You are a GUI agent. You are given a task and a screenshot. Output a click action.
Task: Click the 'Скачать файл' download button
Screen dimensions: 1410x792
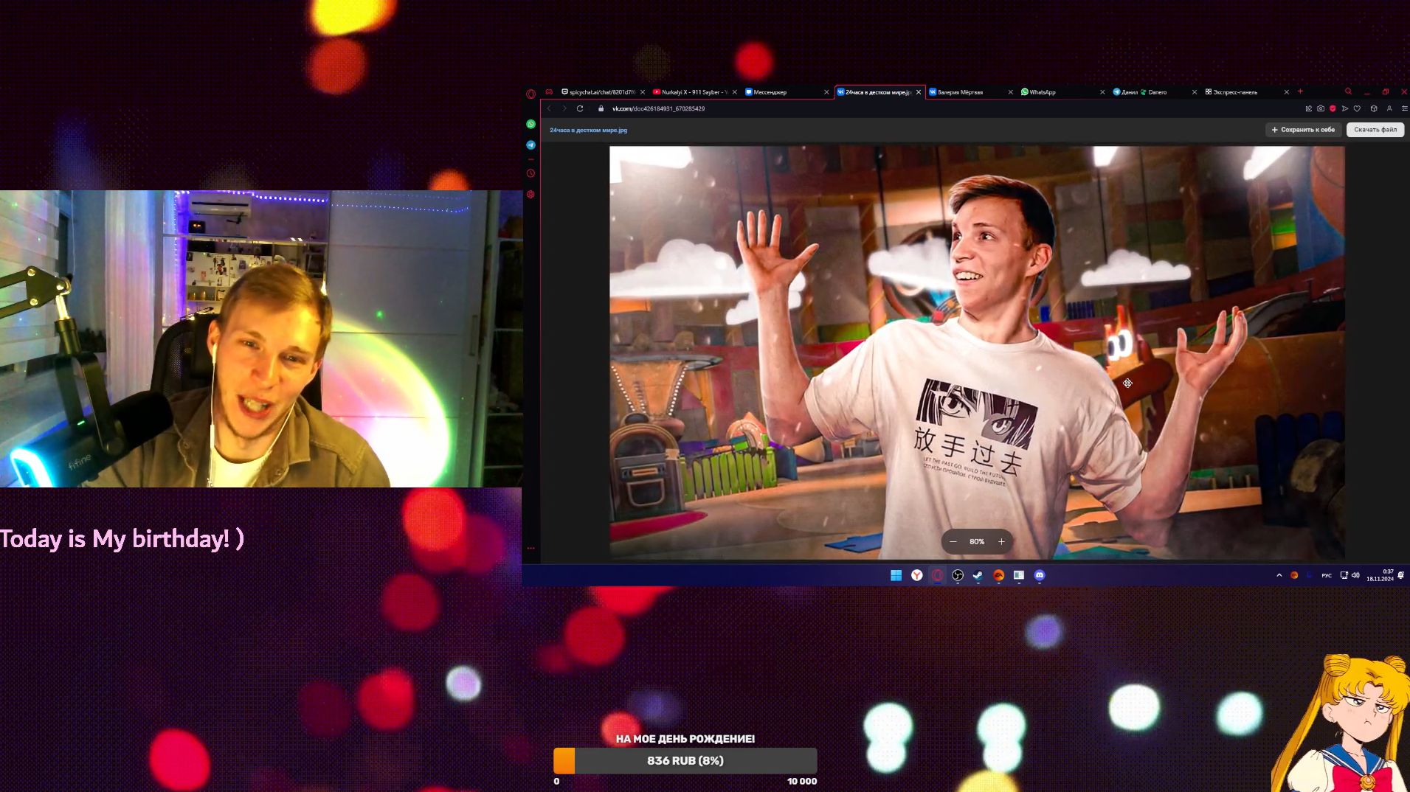[x=1375, y=130]
